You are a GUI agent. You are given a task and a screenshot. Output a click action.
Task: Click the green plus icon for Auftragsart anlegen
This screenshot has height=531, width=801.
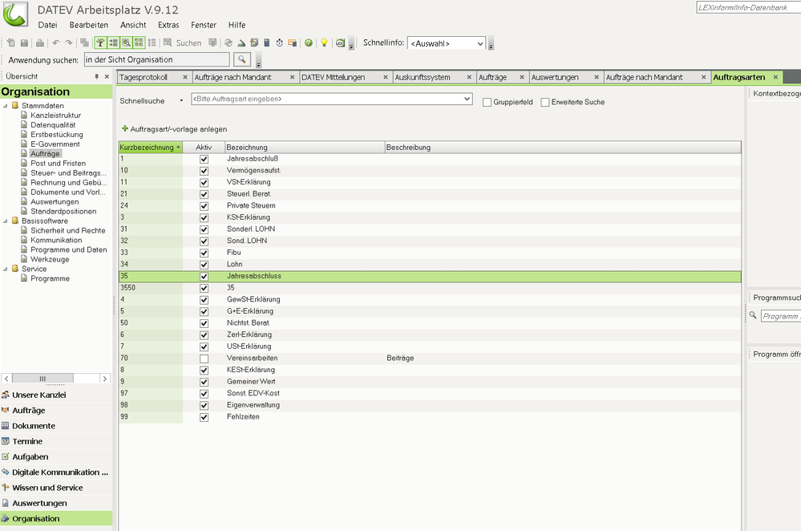pos(124,129)
